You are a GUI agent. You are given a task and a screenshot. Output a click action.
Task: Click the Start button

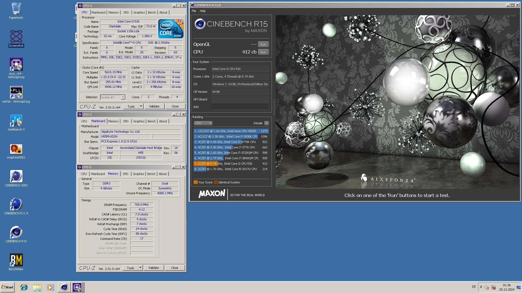[x=8, y=287]
